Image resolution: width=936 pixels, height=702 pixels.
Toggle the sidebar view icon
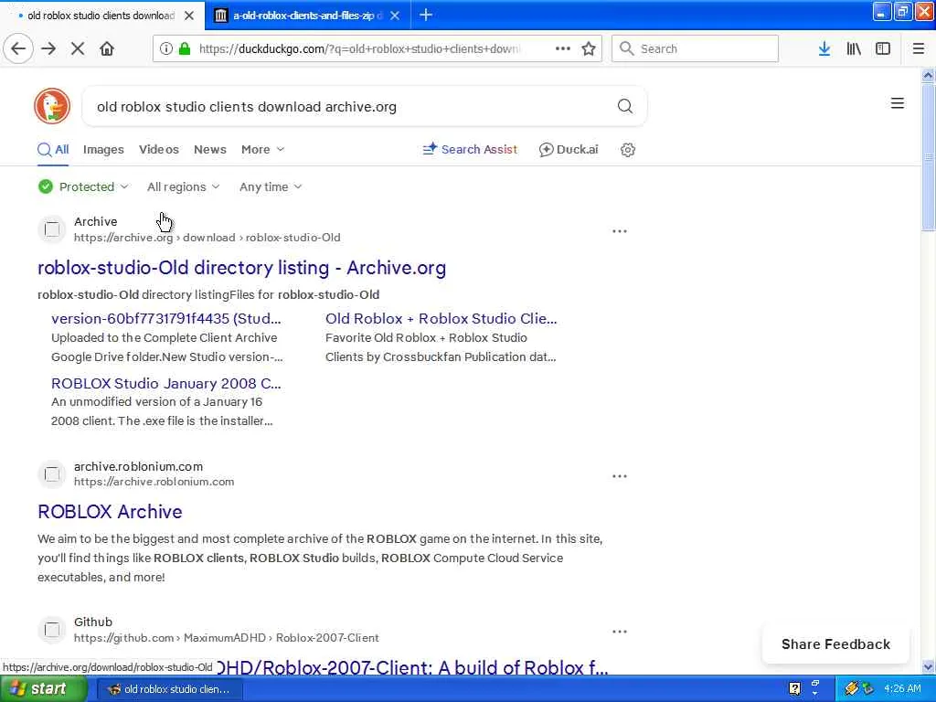coord(883,48)
